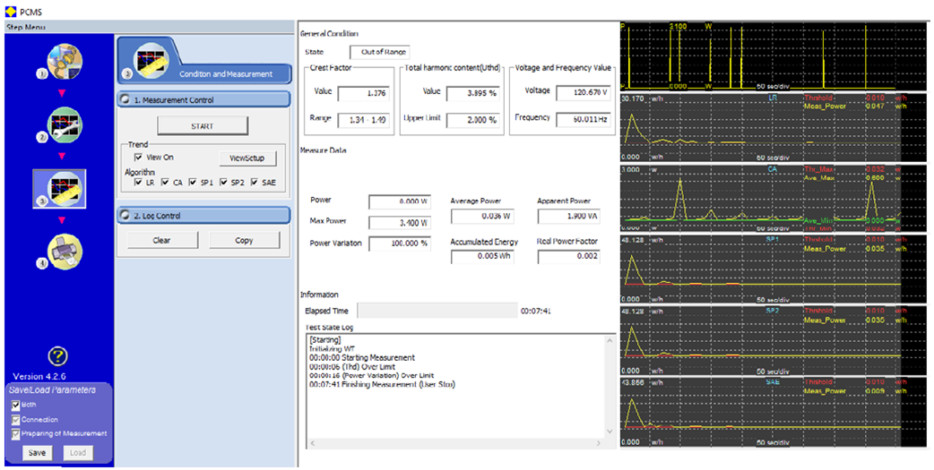Open step 4 printer report icon
This screenshot has height=470, width=934.
click(65, 252)
